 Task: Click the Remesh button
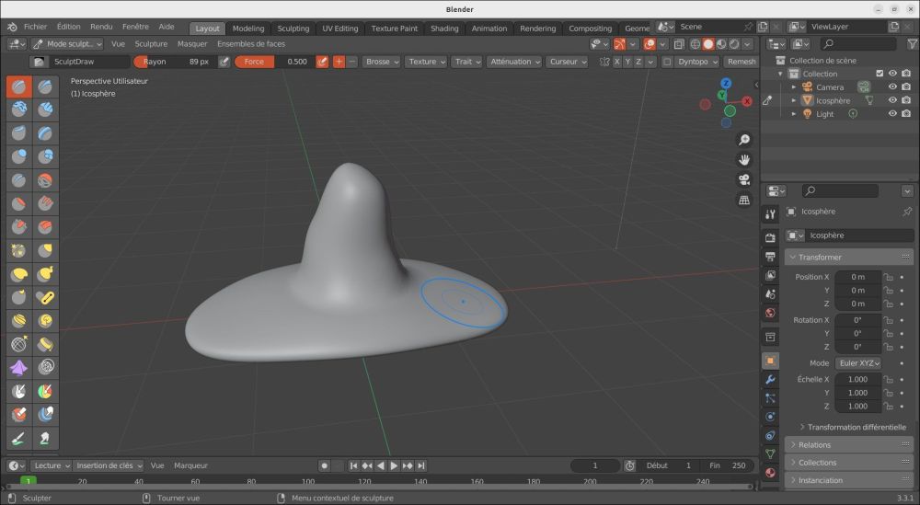click(742, 62)
